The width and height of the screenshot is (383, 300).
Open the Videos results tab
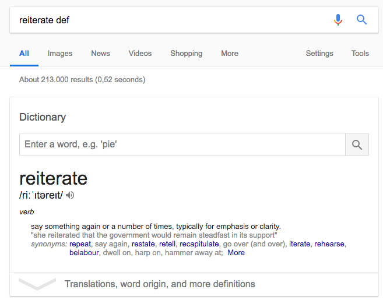[140, 54]
